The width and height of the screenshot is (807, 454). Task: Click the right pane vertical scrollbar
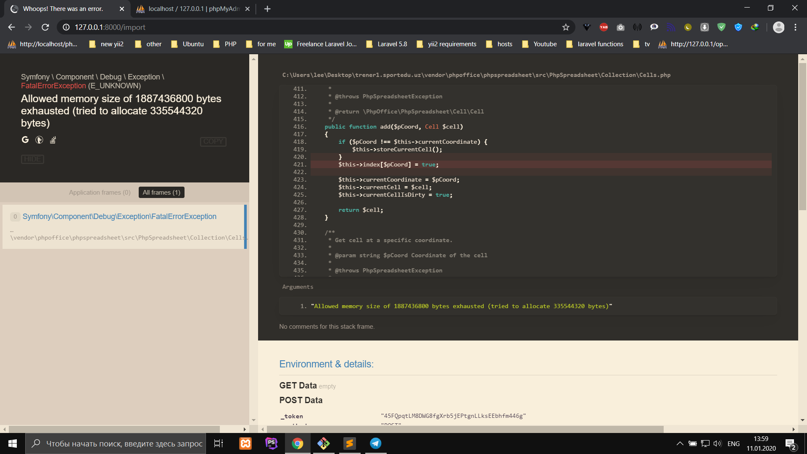(x=802, y=135)
